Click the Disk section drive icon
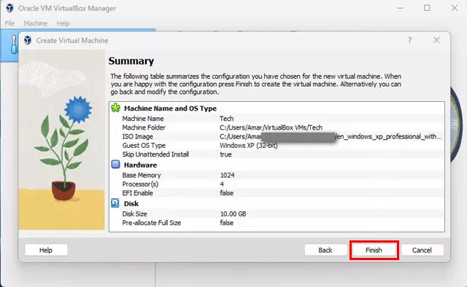 [115, 203]
